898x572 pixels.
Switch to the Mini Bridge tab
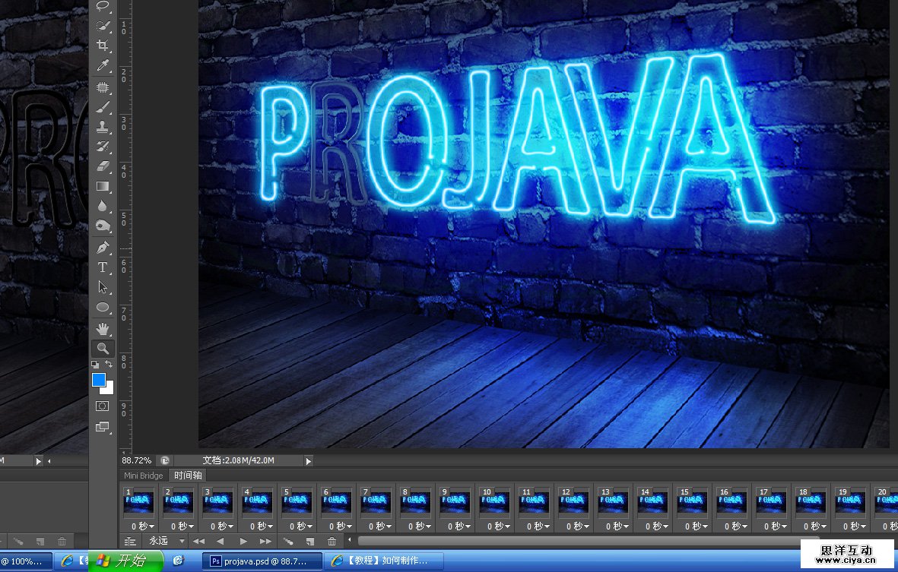pos(144,476)
